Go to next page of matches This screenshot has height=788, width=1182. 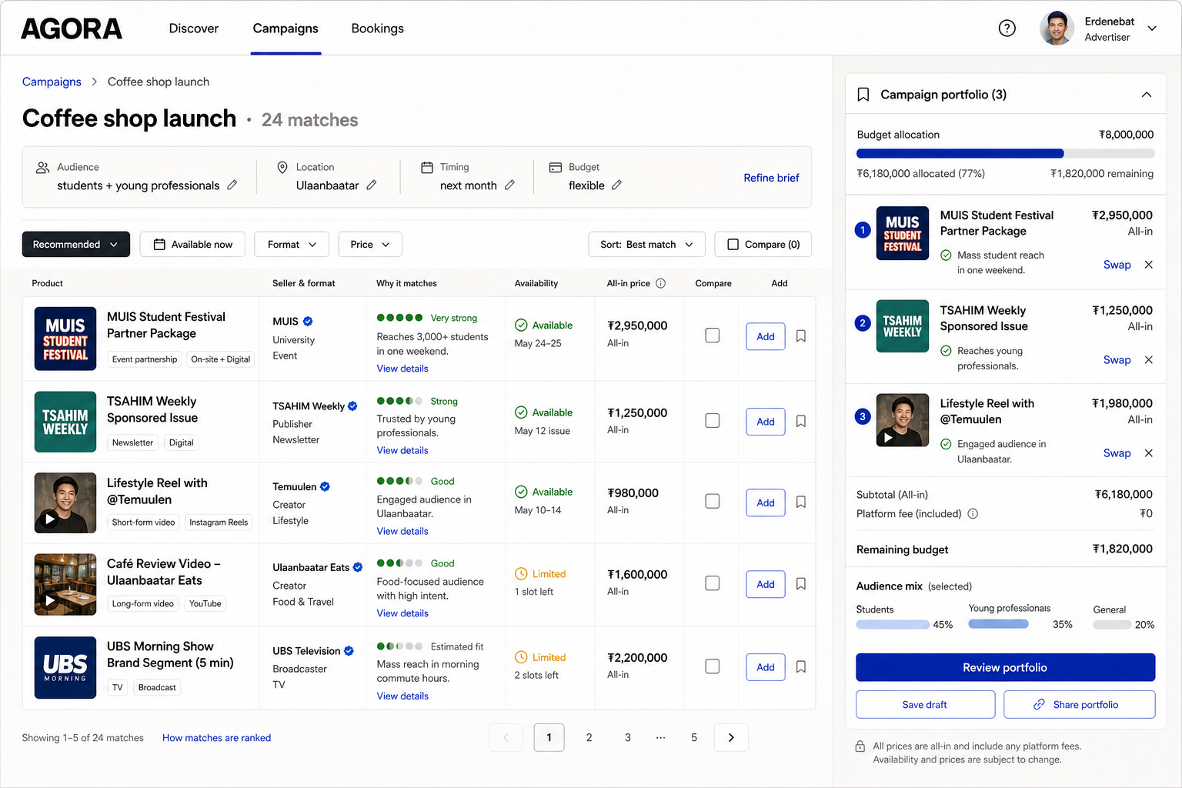tap(731, 737)
